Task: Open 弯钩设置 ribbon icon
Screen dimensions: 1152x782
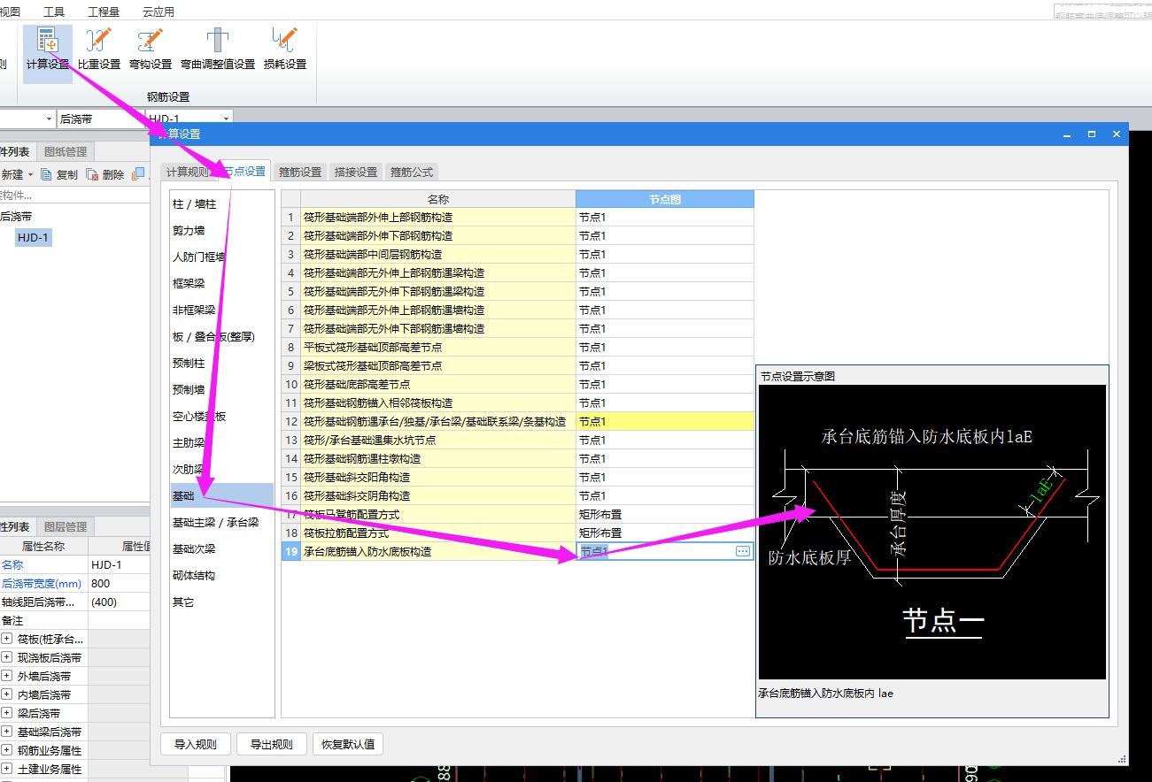Action: click(x=151, y=49)
